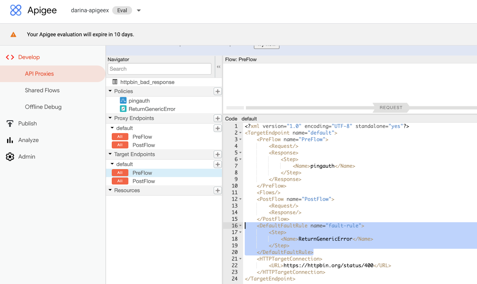
Task: Open Offline Debug
Action: (43, 107)
